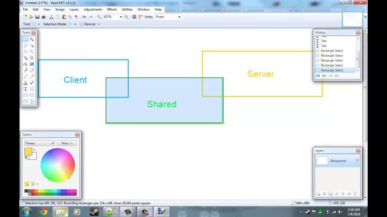Select the Rounded Rectangle tool
The height and width of the screenshot is (217, 387).
[32, 95]
